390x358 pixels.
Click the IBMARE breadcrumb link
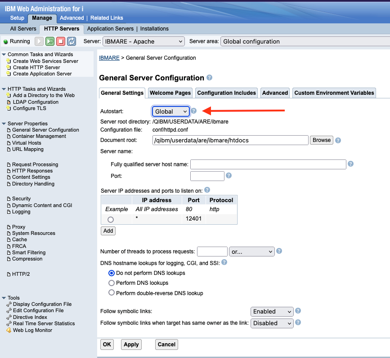(109, 58)
